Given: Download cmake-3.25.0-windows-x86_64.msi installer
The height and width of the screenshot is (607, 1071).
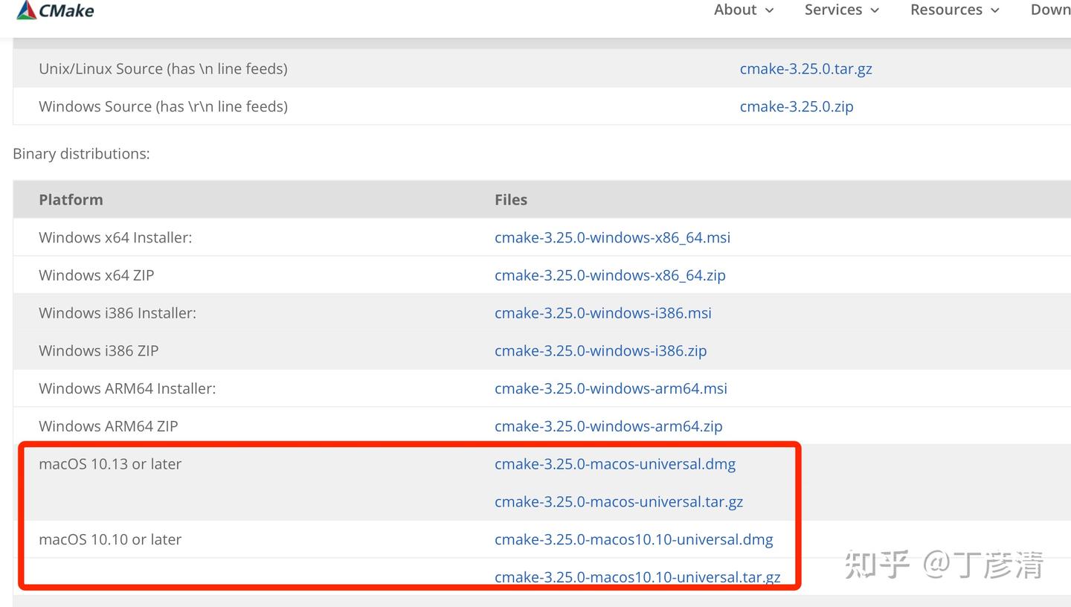Looking at the screenshot, I should pos(612,237).
